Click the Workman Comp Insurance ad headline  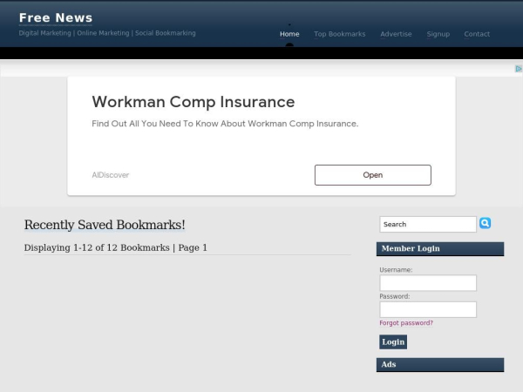point(193,102)
